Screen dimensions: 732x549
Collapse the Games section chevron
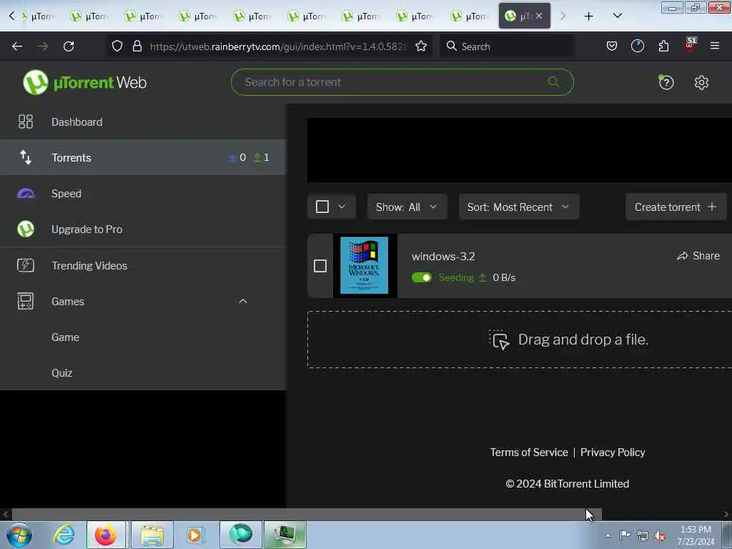coord(243,301)
